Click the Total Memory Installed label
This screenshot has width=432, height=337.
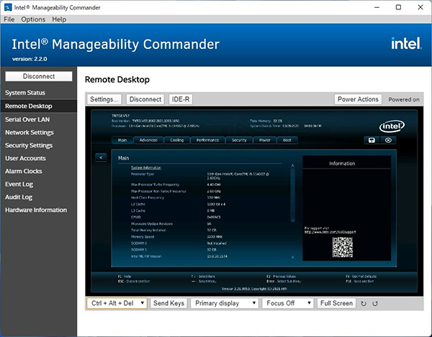pos(148,231)
